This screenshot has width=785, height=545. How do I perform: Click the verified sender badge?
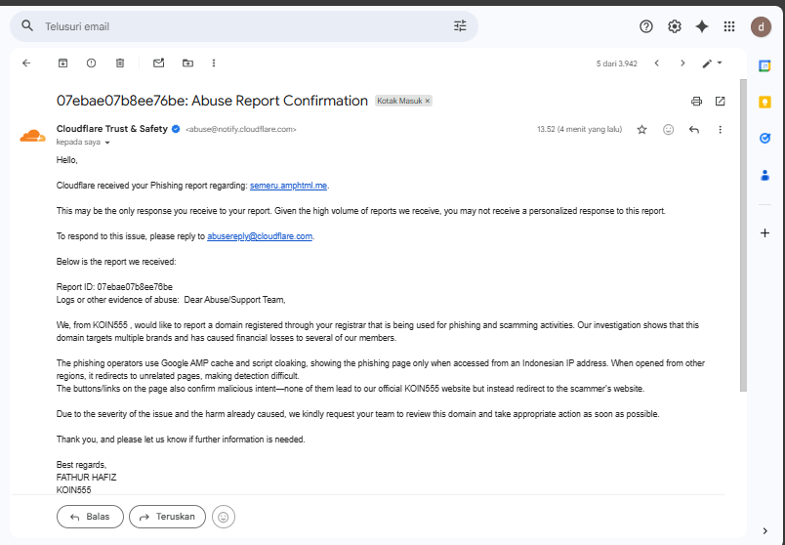(176, 129)
